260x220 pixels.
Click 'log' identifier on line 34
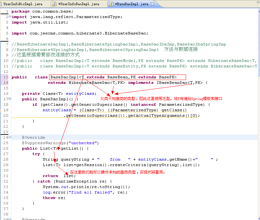(47, 192)
